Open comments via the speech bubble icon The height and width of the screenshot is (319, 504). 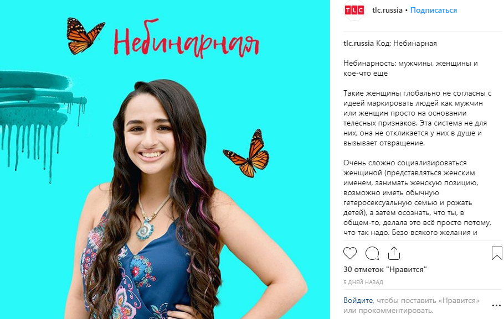(372, 253)
